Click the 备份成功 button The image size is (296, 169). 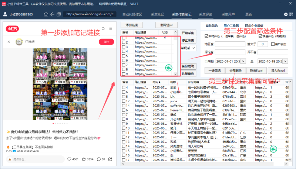[188, 66]
